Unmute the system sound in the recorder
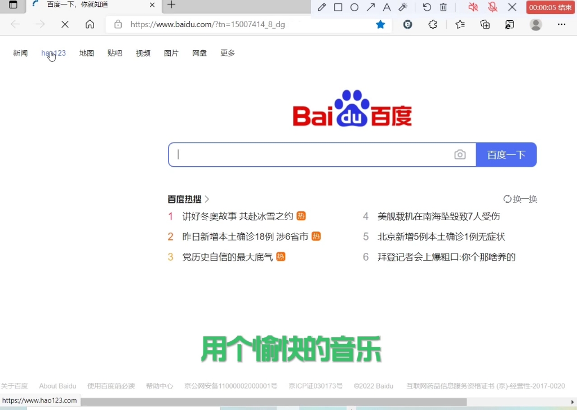577x410 pixels. pos(473,7)
